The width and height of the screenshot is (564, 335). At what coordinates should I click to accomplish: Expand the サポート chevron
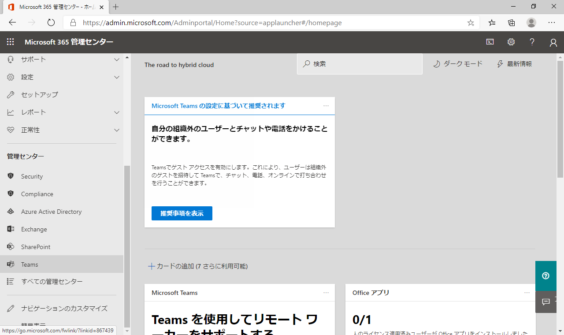[117, 60]
